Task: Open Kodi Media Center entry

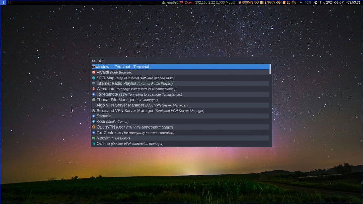Action: coord(180,121)
